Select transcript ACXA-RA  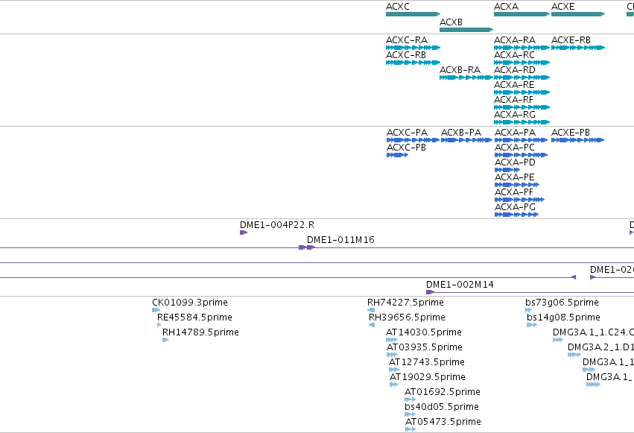click(522, 48)
